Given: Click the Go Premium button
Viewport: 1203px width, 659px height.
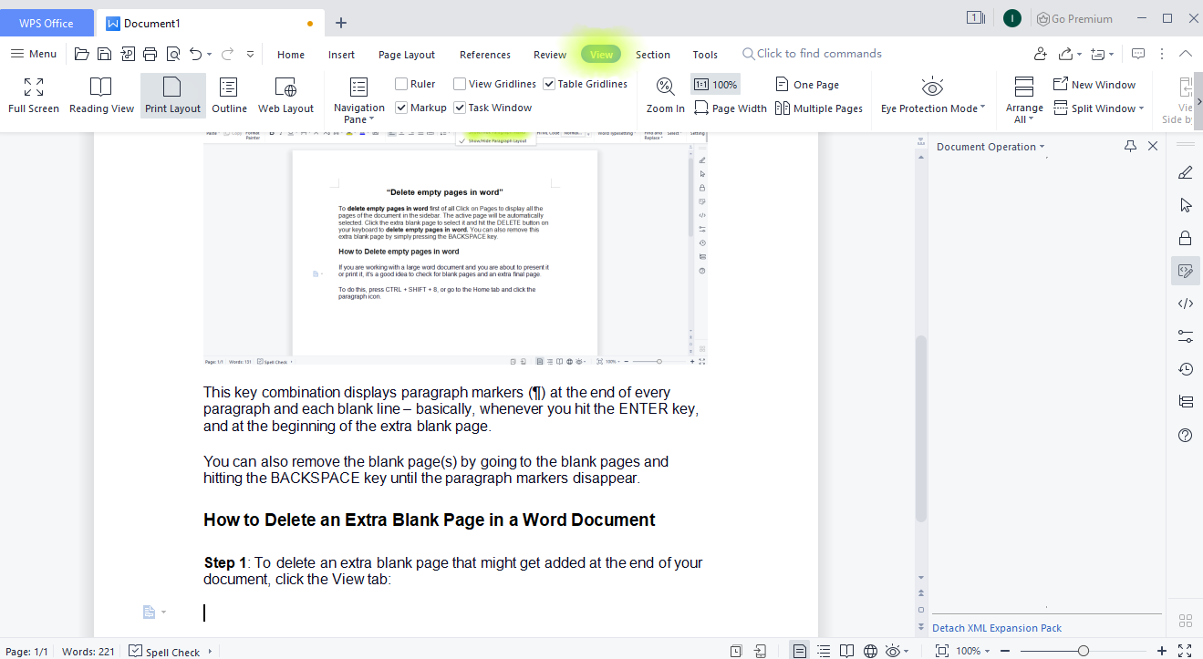Looking at the screenshot, I should 1074,18.
